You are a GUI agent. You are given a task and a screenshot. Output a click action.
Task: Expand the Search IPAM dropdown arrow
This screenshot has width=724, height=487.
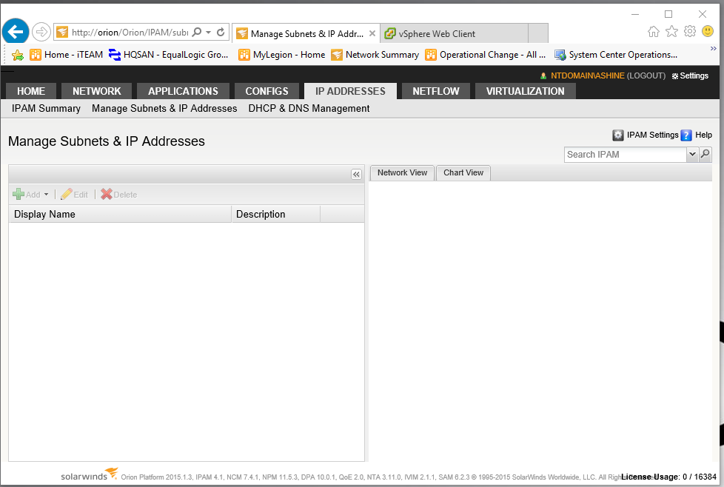pyautogui.click(x=691, y=155)
